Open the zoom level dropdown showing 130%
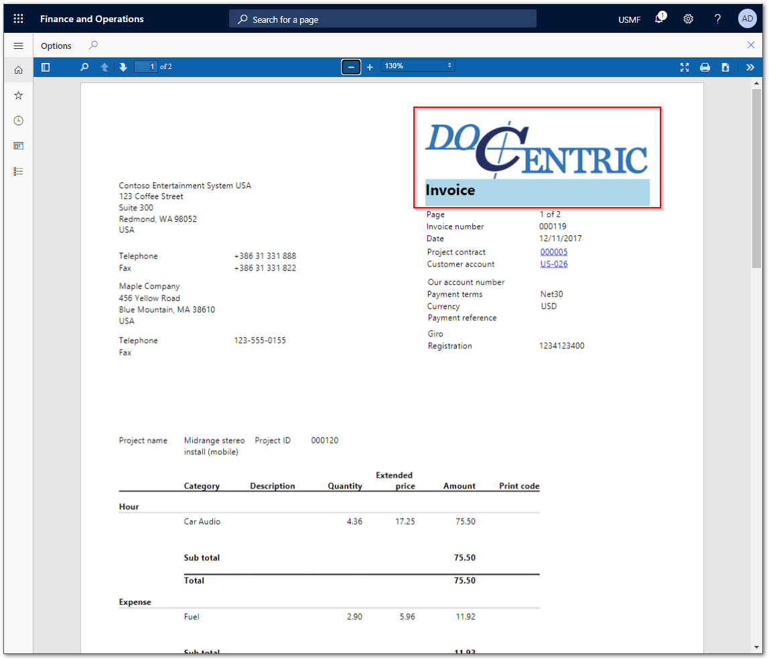 coord(417,66)
